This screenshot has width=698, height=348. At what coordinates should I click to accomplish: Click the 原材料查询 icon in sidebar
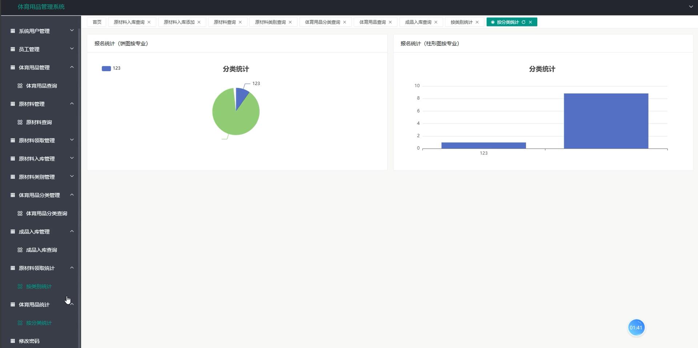20,122
